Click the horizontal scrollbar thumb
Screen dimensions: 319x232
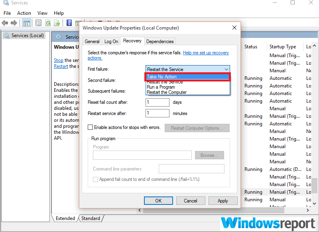[x=214, y=210]
